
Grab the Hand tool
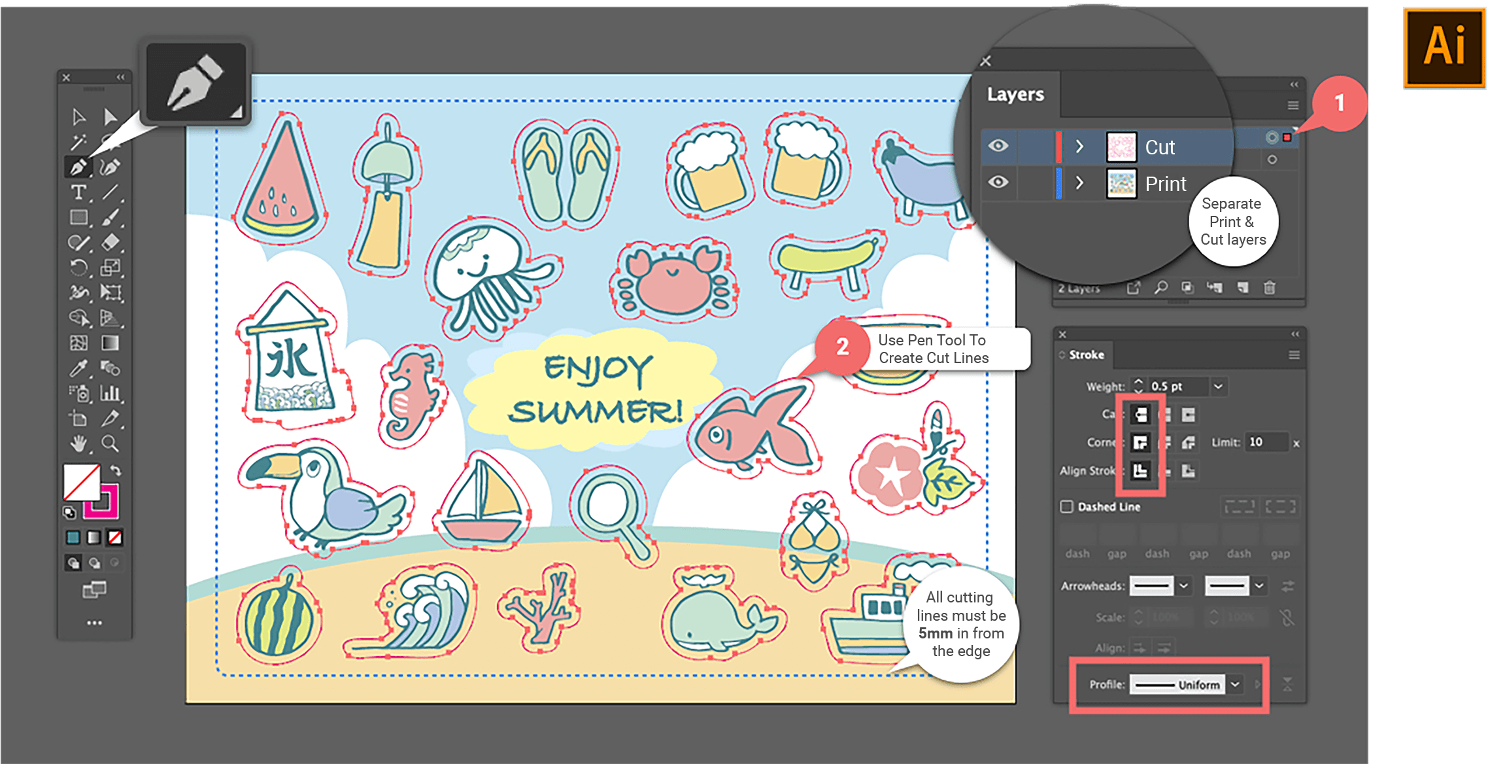tap(78, 443)
